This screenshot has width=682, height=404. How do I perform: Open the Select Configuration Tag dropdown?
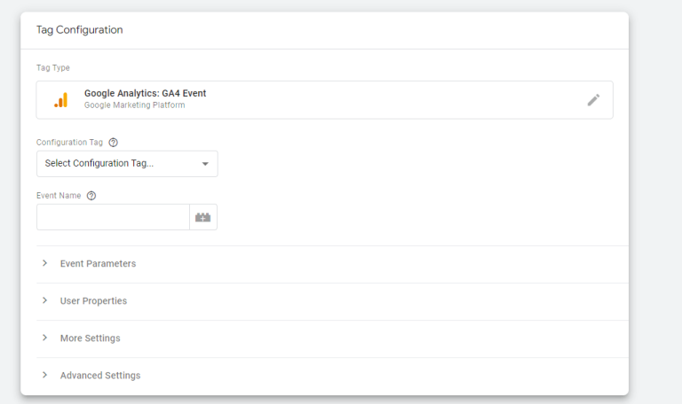pyautogui.click(x=127, y=164)
